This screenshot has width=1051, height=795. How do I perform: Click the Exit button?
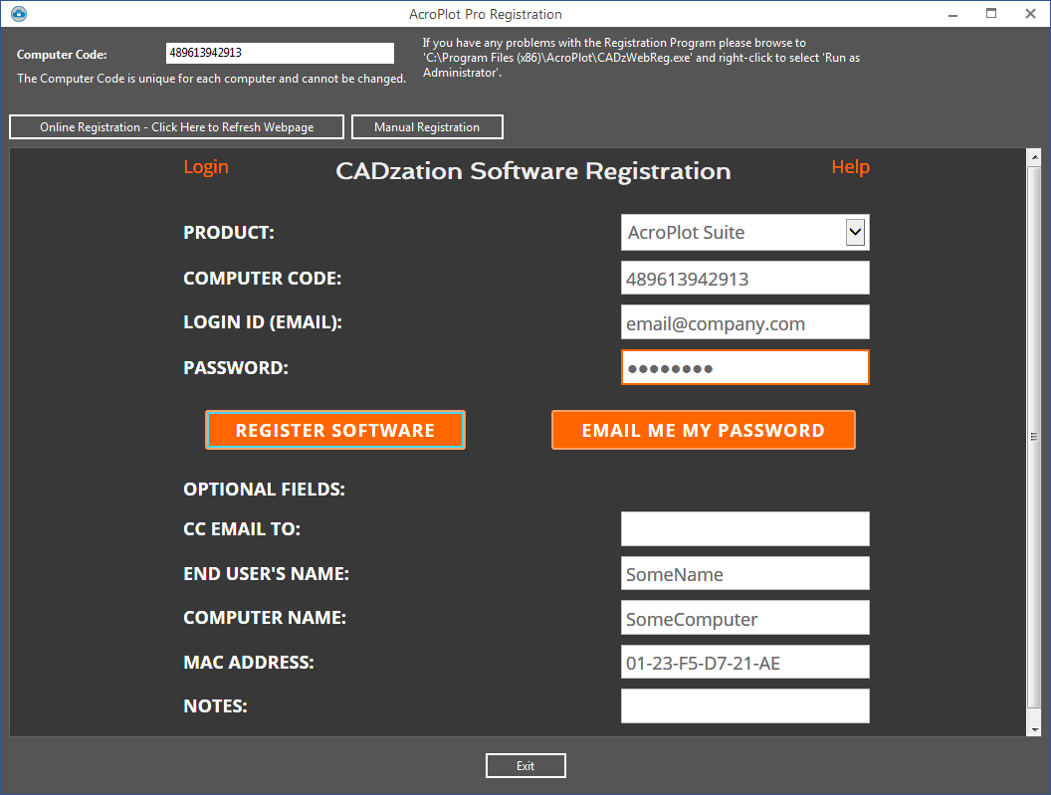(x=525, y=765)
